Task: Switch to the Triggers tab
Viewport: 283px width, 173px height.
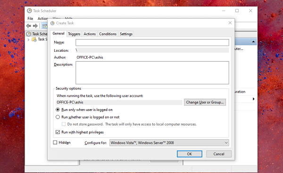Action: coord(74,34)
